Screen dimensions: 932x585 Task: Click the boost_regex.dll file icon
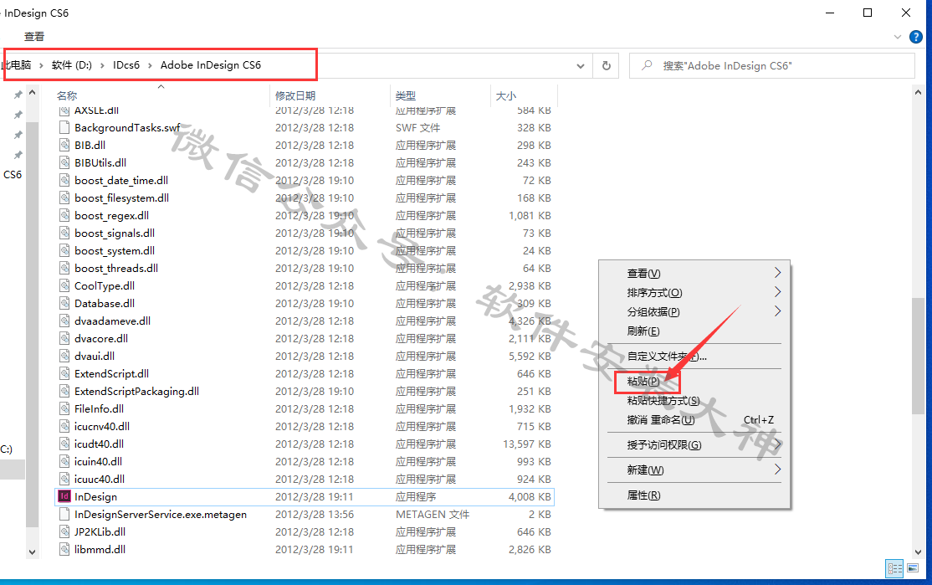[64, 215]
